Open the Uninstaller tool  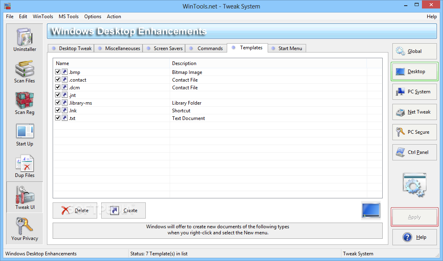25,40
